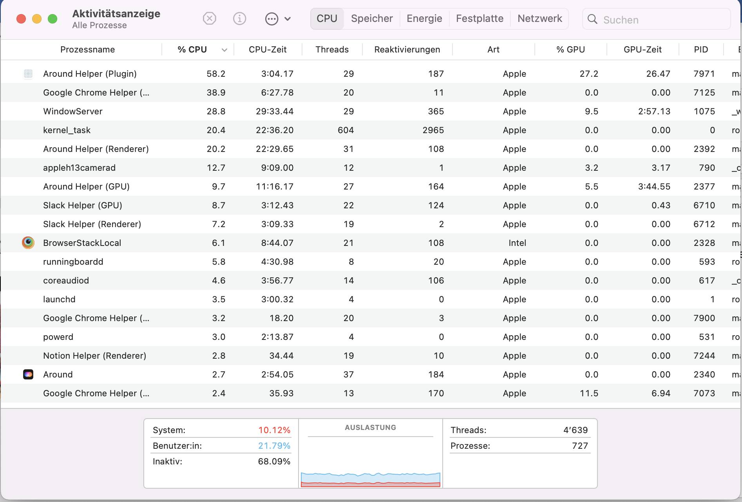Sort by the Threads column header
This screenshot has width=742, height=502.
point(332,49)
